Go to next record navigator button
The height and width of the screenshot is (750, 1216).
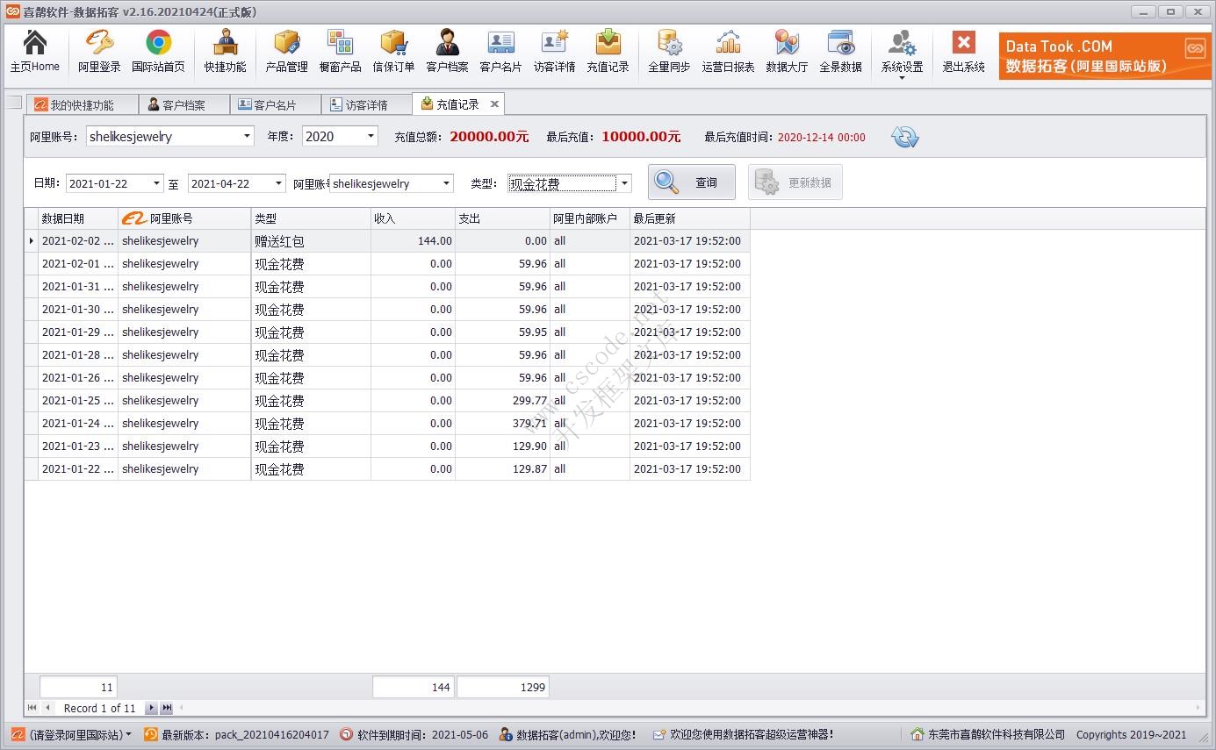(151, 708)
